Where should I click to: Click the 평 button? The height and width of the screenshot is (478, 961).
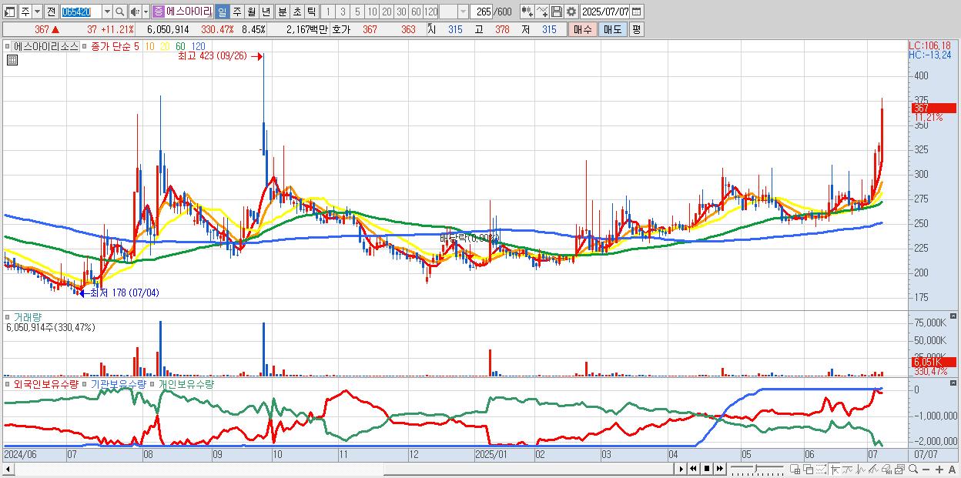[636, 28]
